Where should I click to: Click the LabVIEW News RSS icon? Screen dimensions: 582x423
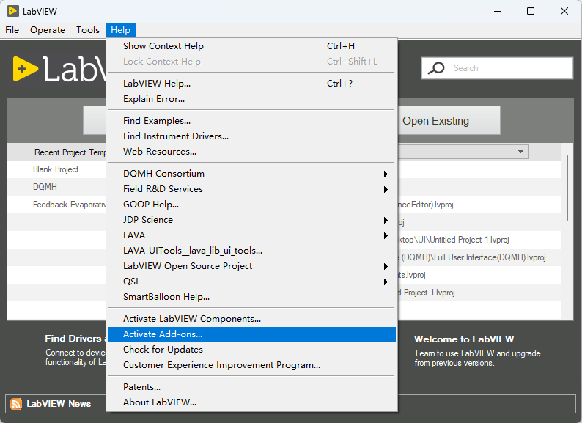tap(16, 403)
